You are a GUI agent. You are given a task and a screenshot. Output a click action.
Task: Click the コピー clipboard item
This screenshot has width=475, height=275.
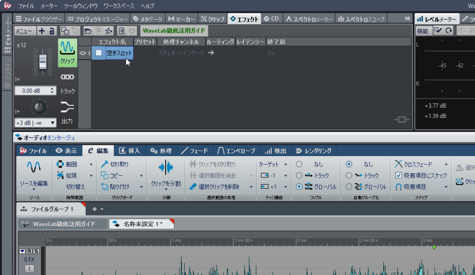coord(112,175)
